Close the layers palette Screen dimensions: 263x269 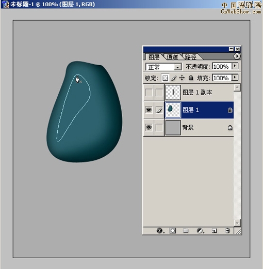click(x=237, y=49)
